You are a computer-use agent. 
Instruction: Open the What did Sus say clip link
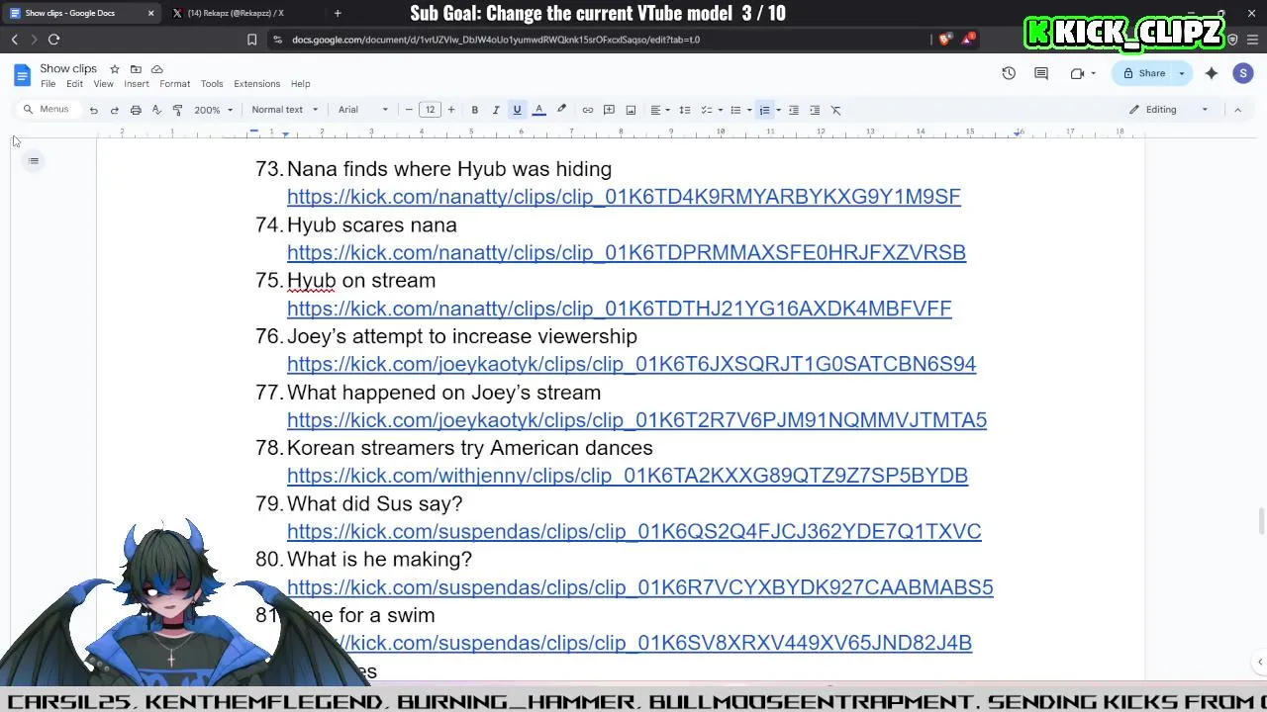click(634, 531)
